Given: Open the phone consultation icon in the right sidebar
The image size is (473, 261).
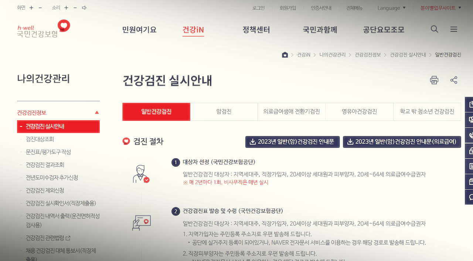Looking at the screenshot, I should [470, 135].
